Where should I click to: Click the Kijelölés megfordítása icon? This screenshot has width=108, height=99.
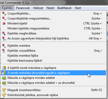coord(4,33)
